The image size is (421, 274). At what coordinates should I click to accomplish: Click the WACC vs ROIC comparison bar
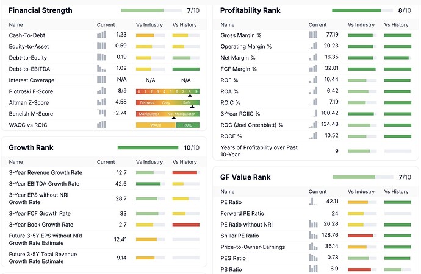tap(167, 125)
